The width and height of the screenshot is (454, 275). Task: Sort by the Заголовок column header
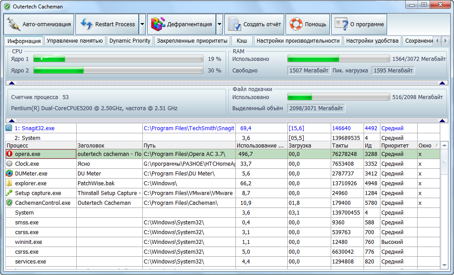[x=110, y=145]
